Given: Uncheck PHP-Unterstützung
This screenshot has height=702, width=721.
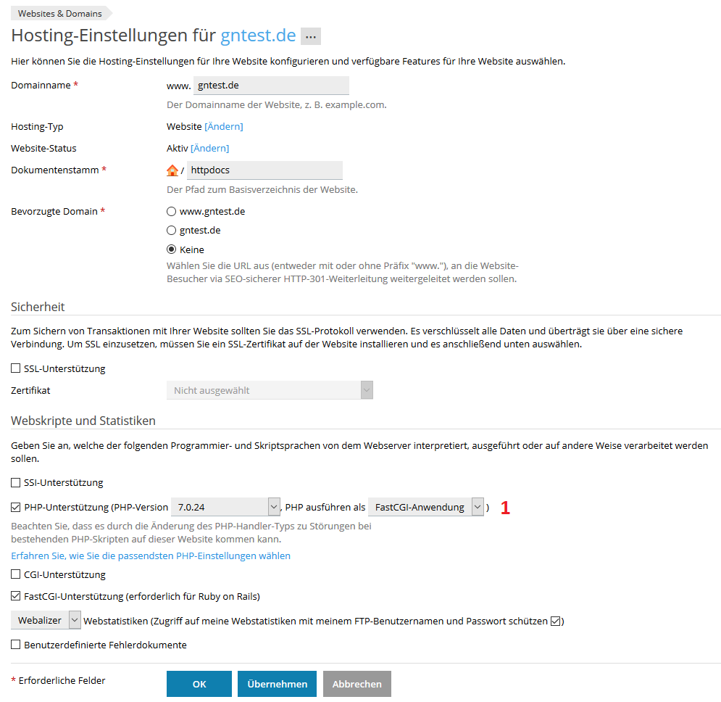Looking at the screenshot, I should (x=16, y=507).
